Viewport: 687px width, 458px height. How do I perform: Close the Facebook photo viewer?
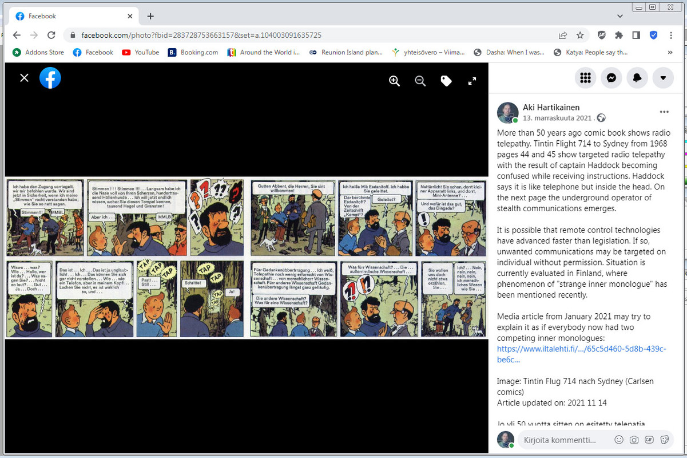tap(24, 78)
